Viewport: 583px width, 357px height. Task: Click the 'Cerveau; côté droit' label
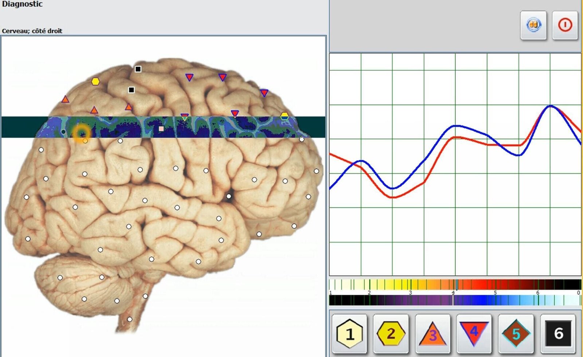[x=32, y=31]
